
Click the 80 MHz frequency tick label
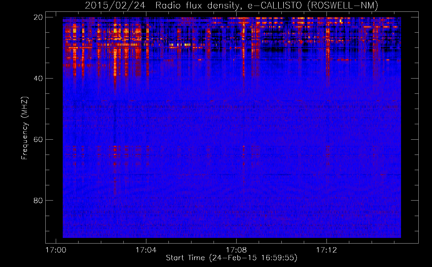(38, 201)
